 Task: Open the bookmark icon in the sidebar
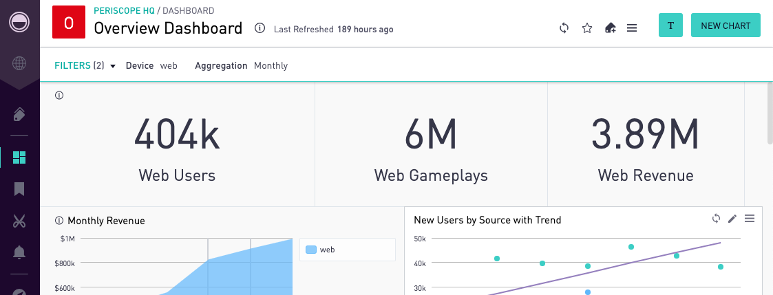pos(19,189)
